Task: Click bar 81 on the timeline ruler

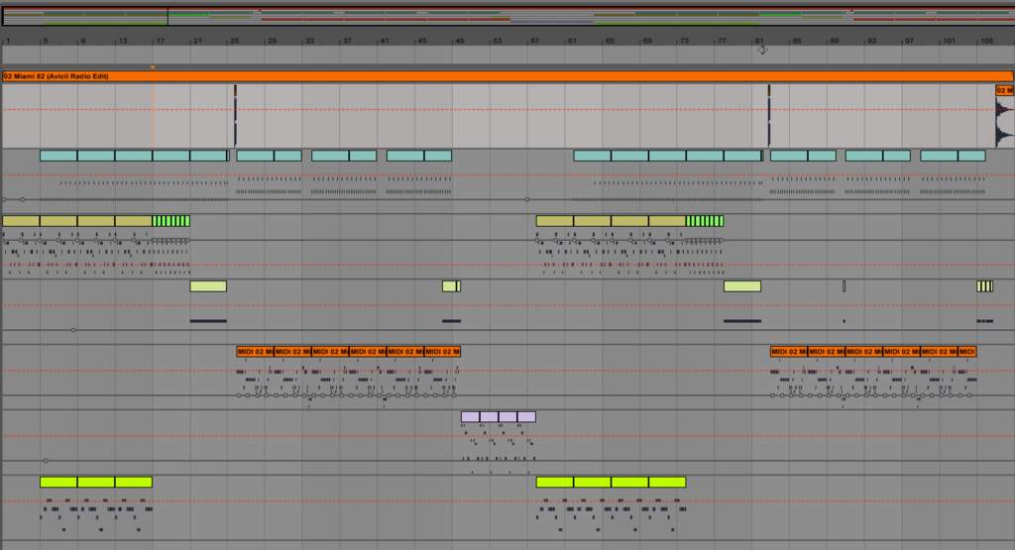Action: 760,41
